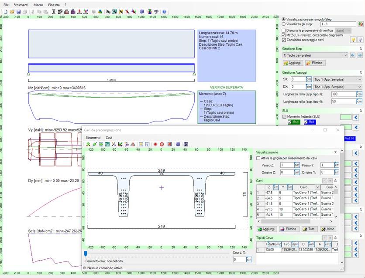
Task: Click the blue Help question mark icon
Action: [164, 11]
